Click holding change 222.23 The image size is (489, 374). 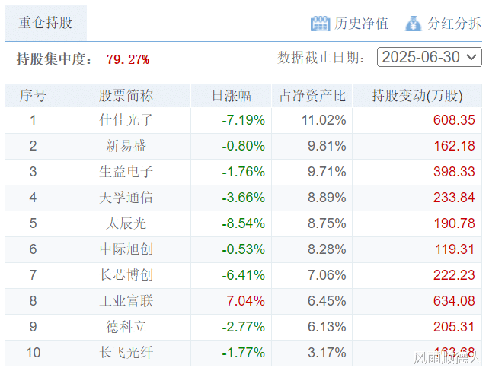coord(454,275)
